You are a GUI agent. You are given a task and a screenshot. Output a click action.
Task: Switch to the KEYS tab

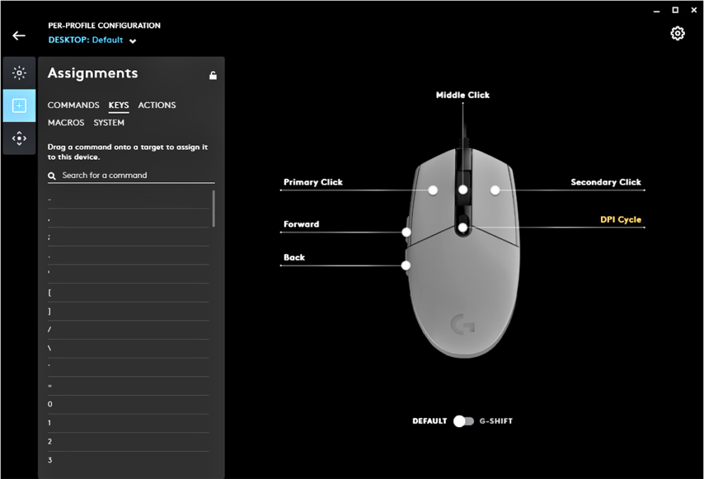(x=119, y=105)
